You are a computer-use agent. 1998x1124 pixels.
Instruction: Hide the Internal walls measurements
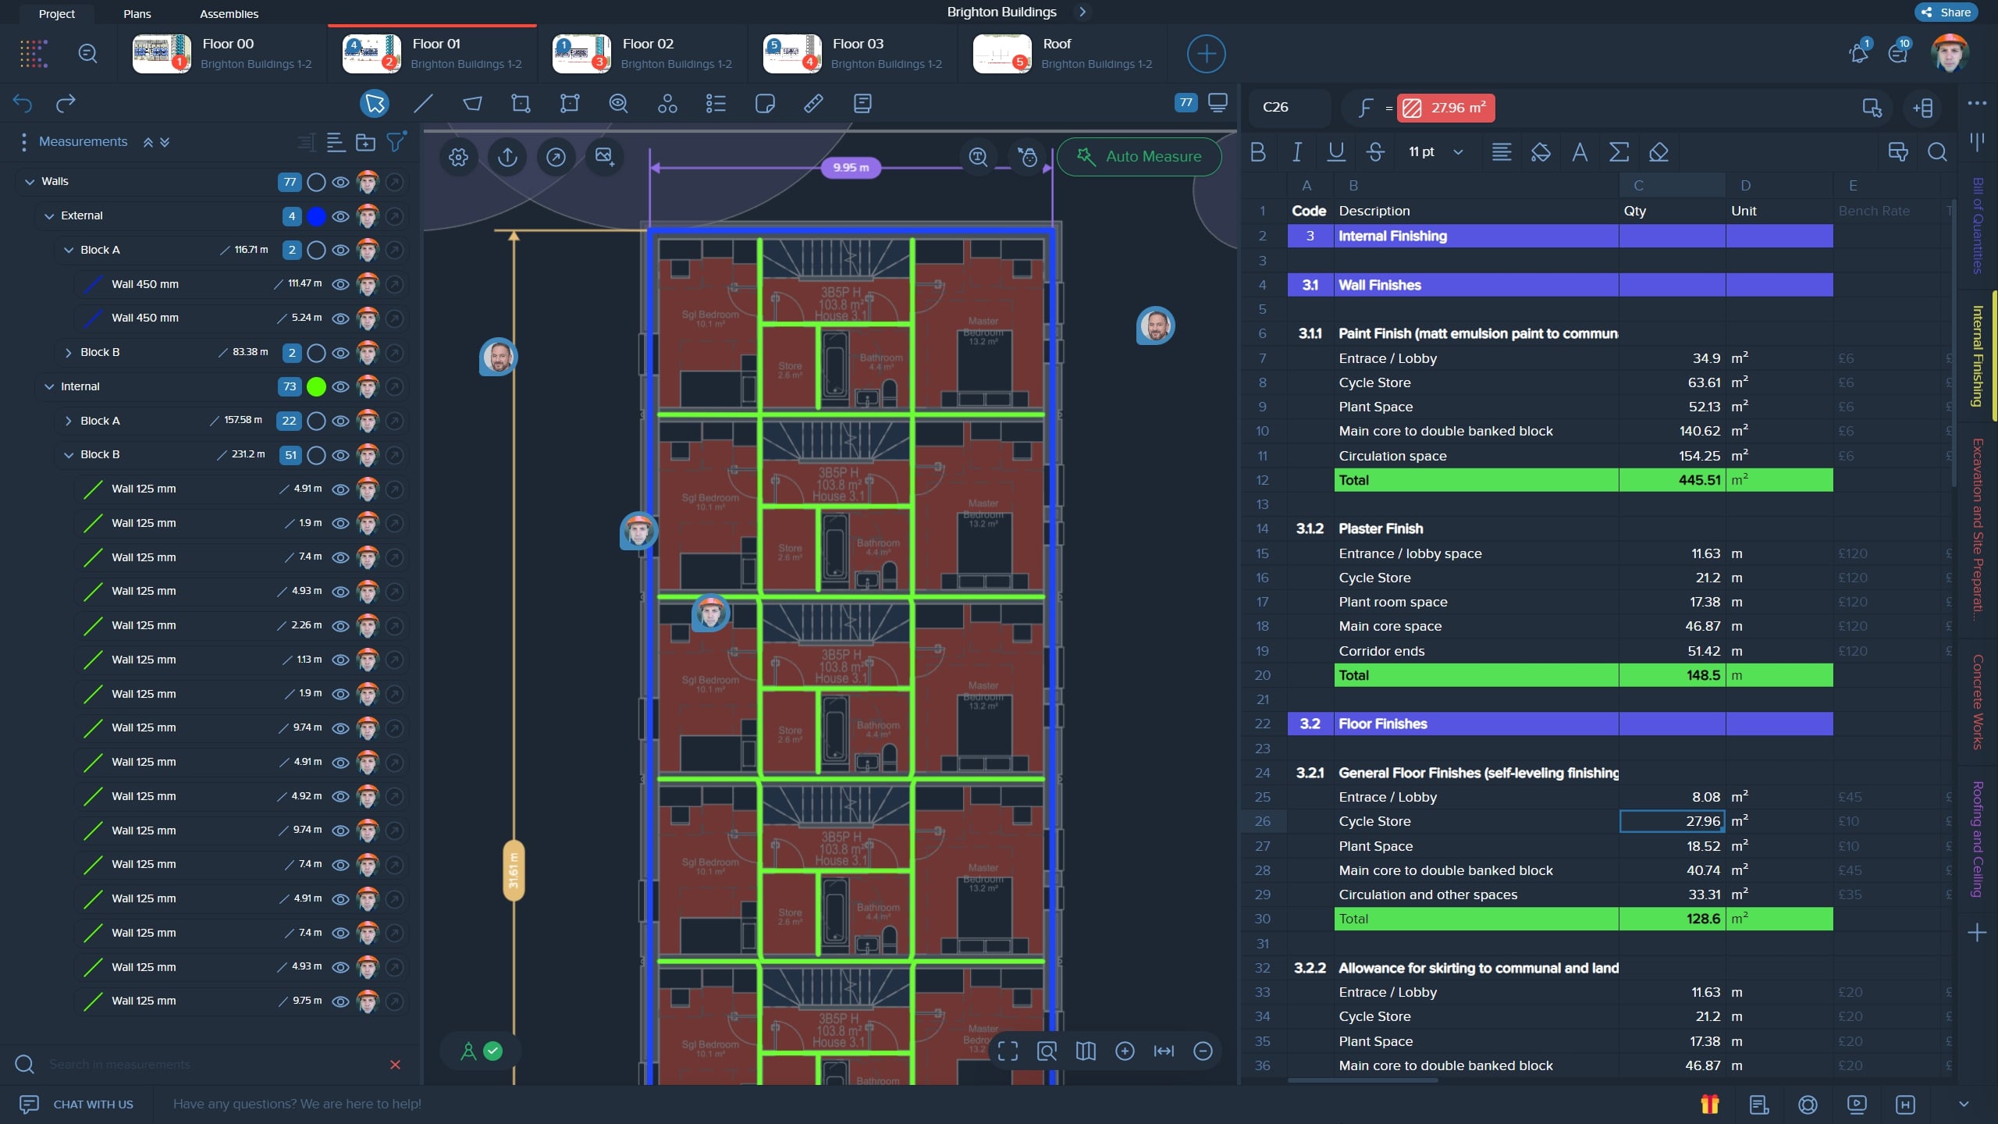[x=340, y=386]
